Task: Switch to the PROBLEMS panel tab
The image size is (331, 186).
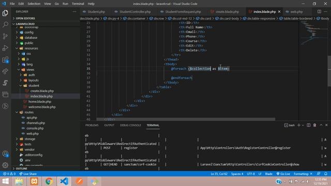Action: (x=92, y=125)
